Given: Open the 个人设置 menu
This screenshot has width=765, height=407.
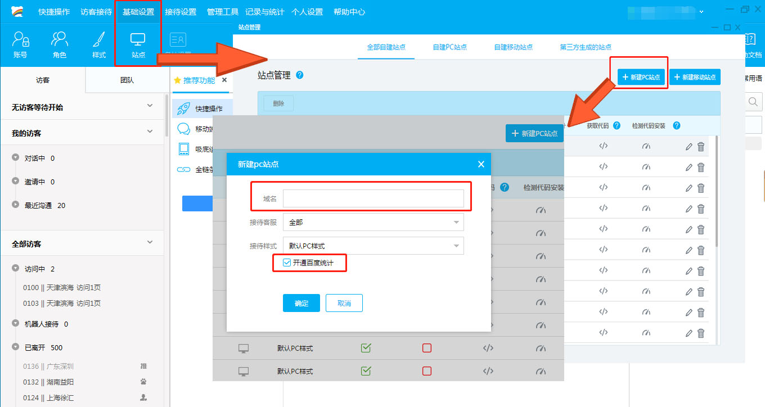Looking at the screenshot, I should pos(307,12).
